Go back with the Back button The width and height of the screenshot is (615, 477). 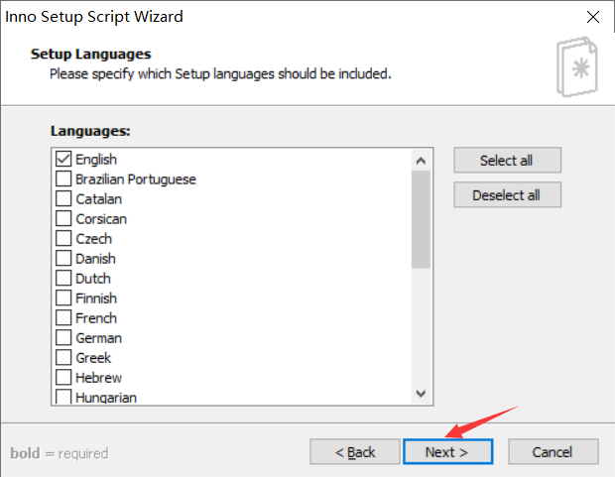click(x=354, y=452)
